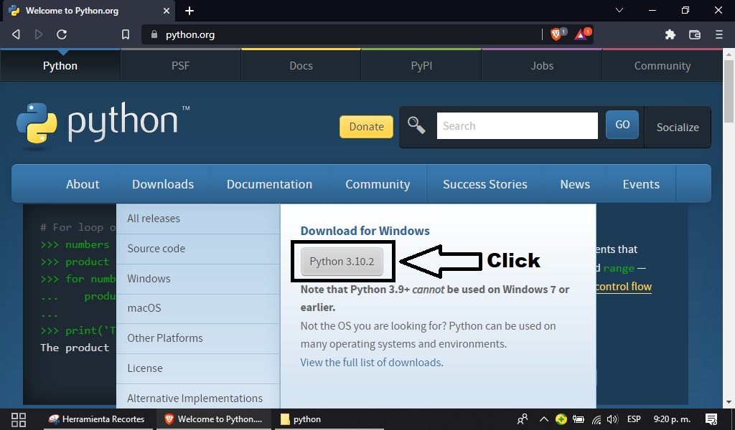Open the Success Stories menu
The height and width of the screenshot is (430, 735).
pyautogui.click(x=485, y=184)
